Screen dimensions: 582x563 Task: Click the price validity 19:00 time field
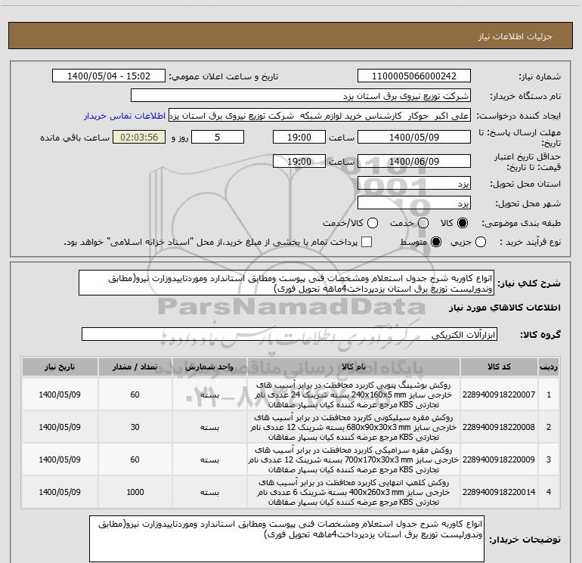pyautogui.click(x=299, y=161)
